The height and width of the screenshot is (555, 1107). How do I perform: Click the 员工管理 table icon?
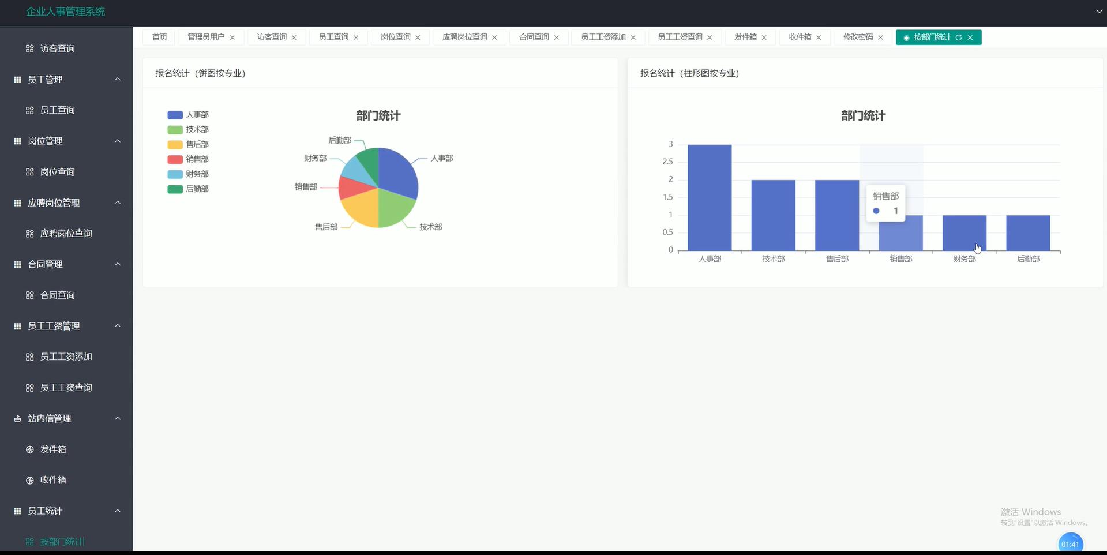coord(17,80)
